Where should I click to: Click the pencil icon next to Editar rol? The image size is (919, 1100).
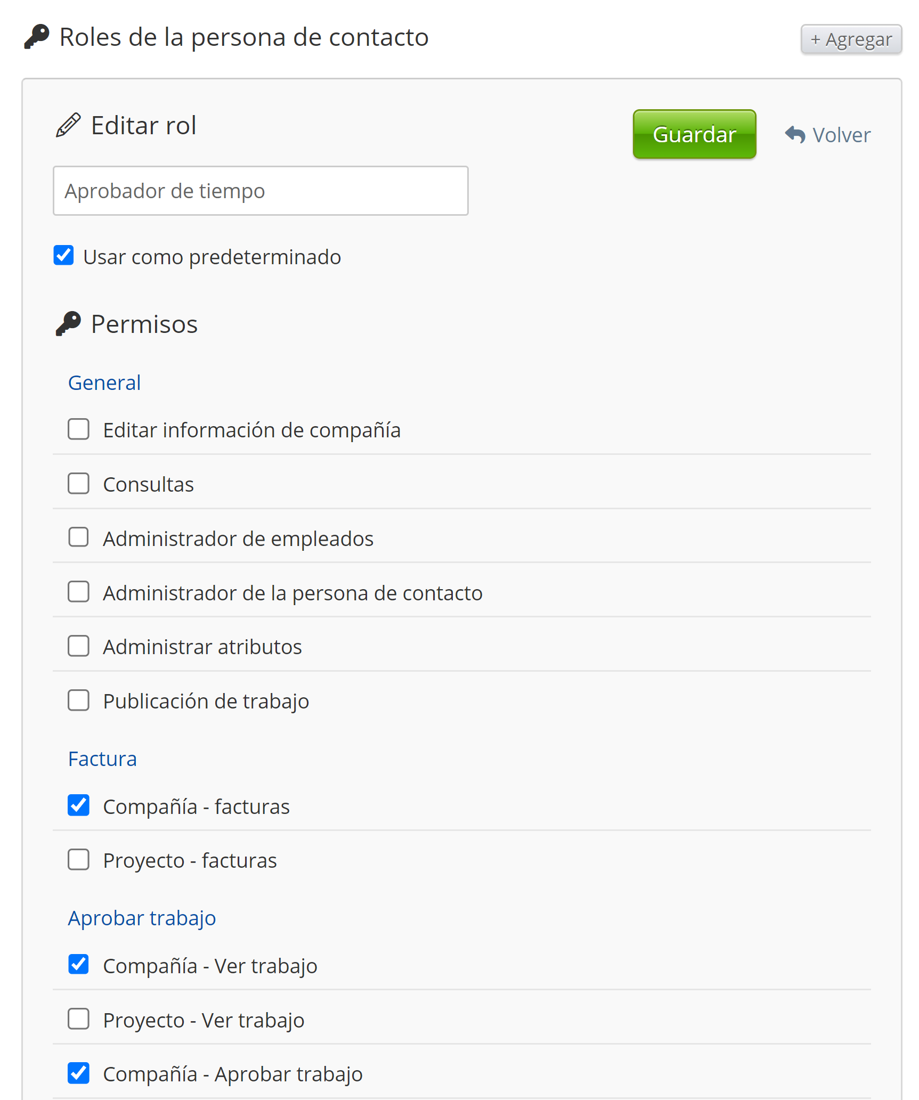(68, 125)
